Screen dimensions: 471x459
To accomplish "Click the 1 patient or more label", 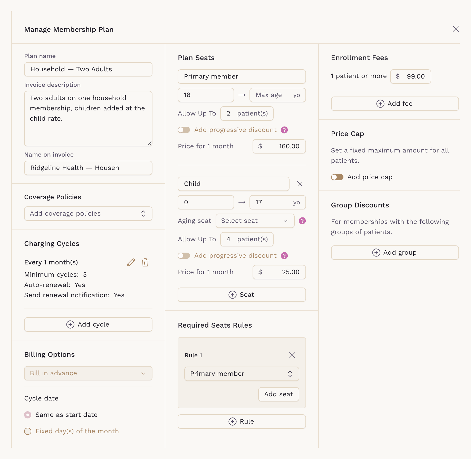I will [x=359, y=76].
